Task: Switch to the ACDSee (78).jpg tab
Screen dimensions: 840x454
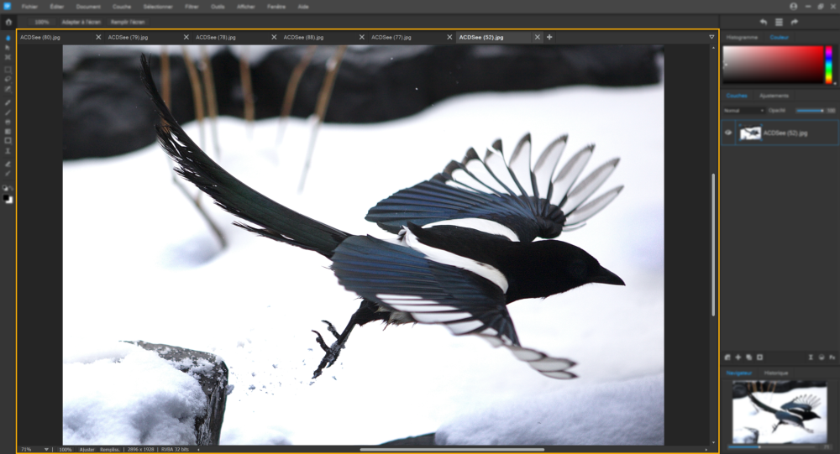Action: (x=215, y=38)
